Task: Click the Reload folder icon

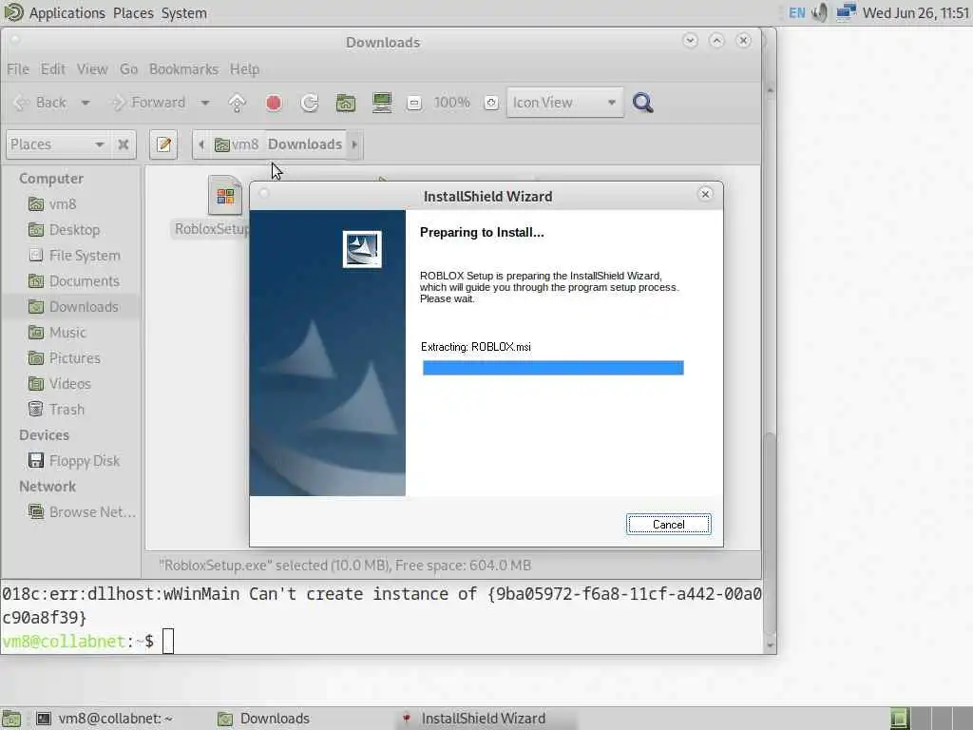Action: pyautogui.click(x=310, y=103)
